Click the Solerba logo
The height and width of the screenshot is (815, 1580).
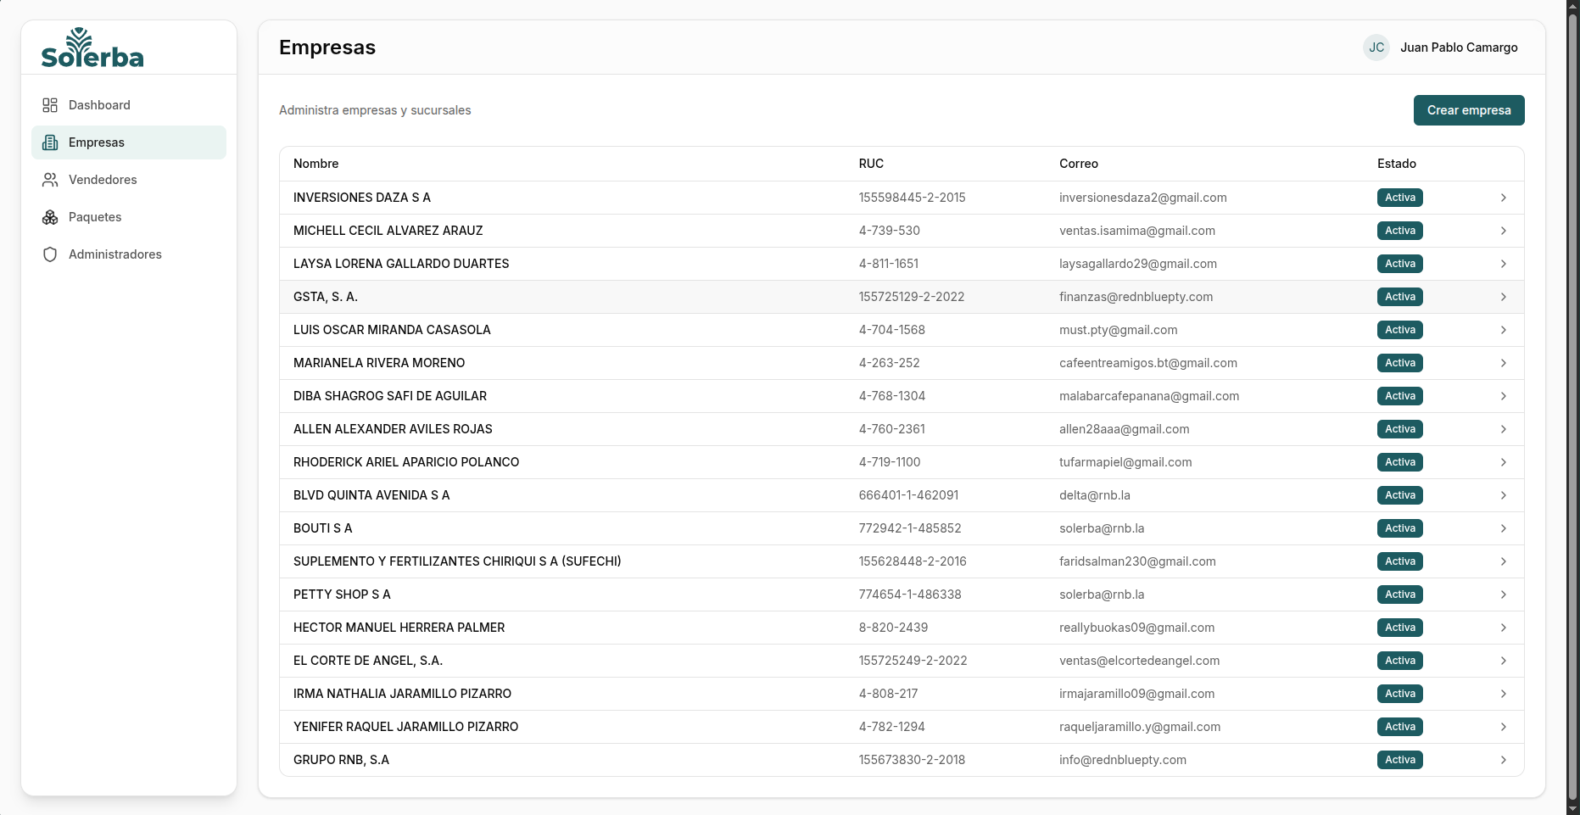[92, 48]
